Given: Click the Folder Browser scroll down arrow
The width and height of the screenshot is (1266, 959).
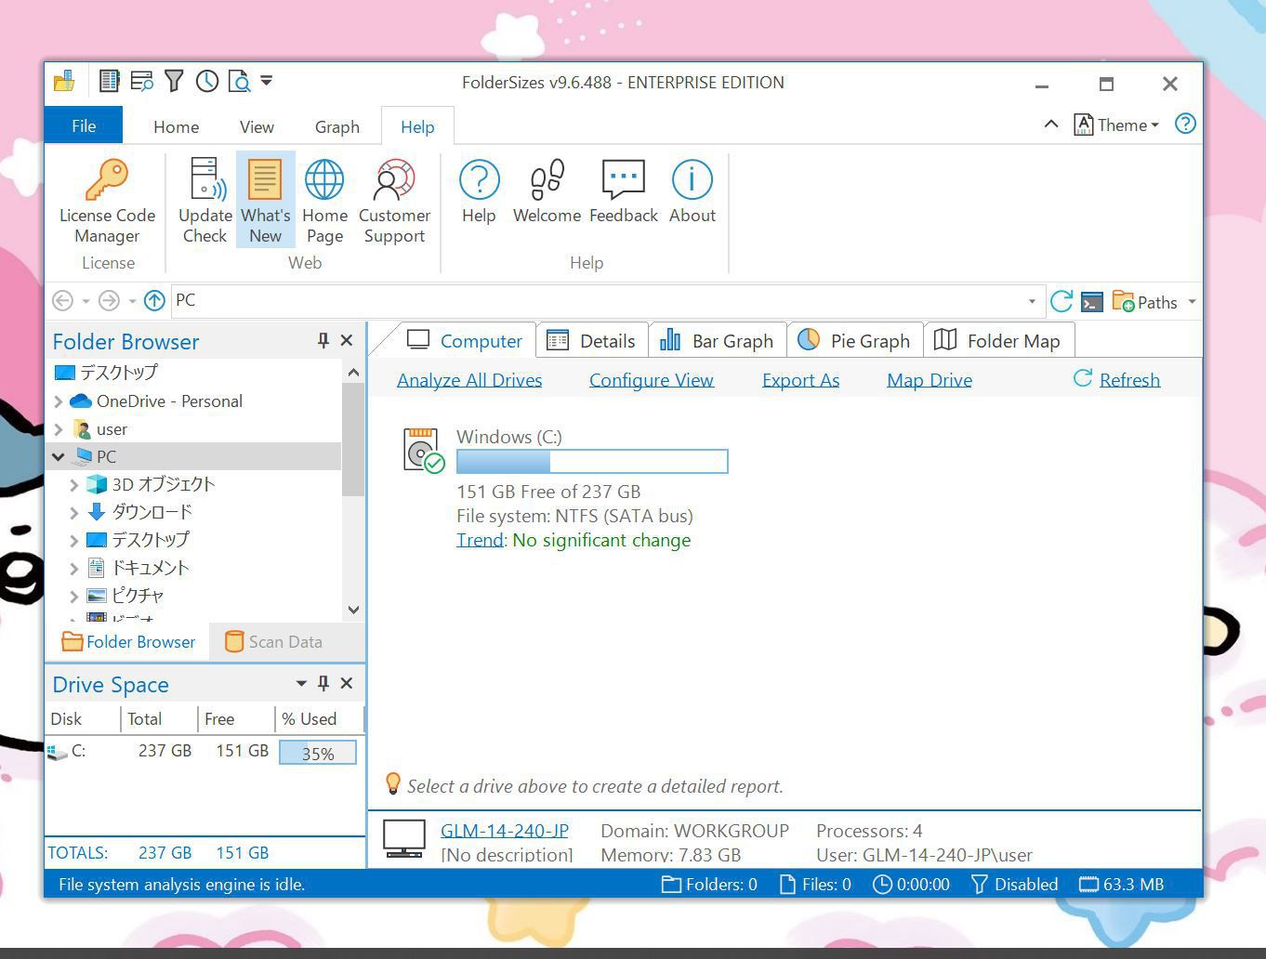Looking at the screenshot, I should (x=353, y=610).
